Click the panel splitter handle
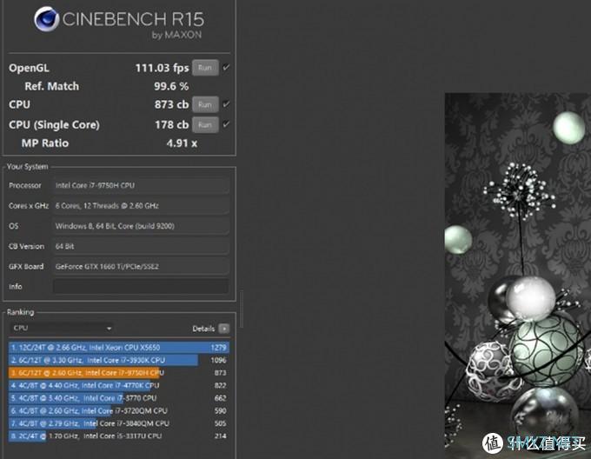Screen dimensions: 591x459 point(242,309)
